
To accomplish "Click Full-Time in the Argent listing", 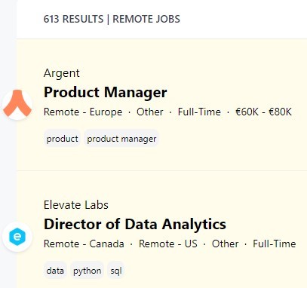I will click(199, 112).
